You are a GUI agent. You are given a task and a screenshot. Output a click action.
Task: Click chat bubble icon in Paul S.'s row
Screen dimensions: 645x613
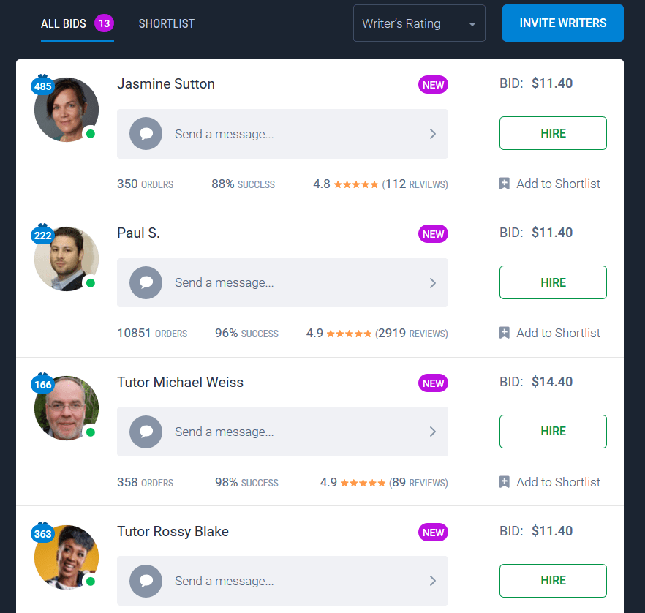coord(146,282)
